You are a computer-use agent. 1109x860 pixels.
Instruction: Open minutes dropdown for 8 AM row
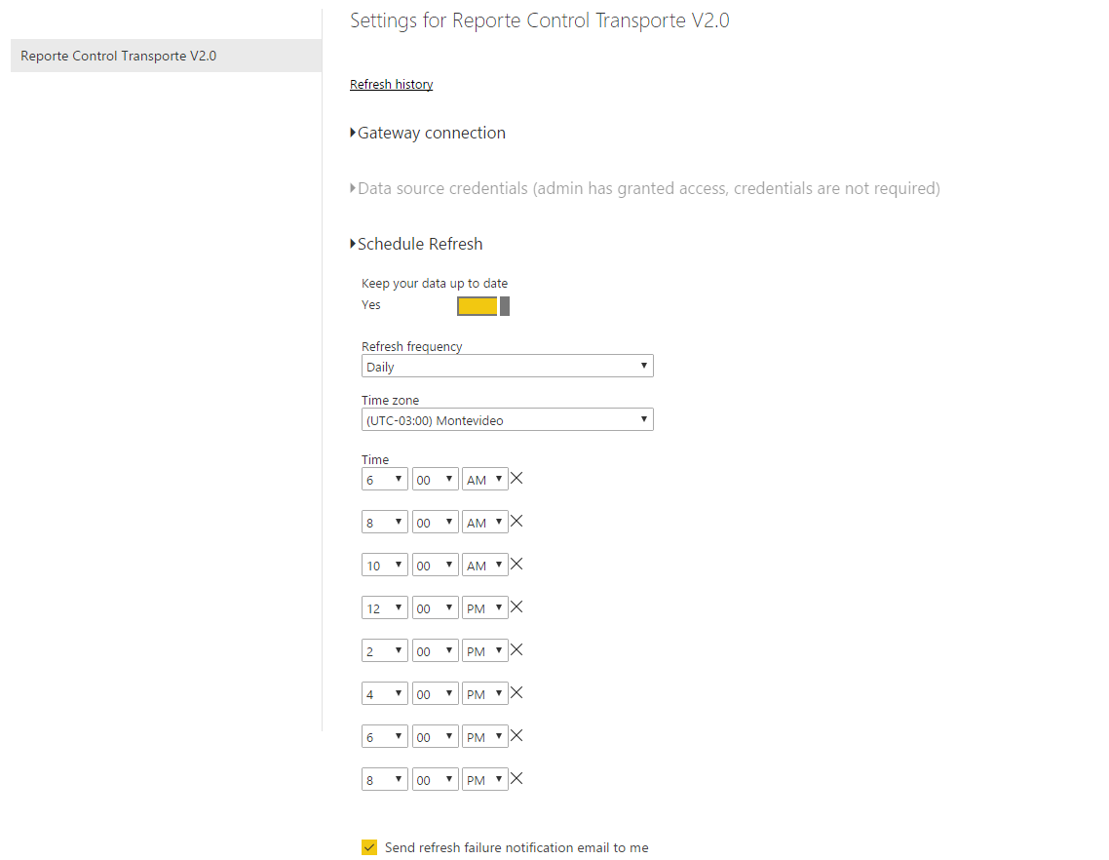[x=435, y=523]
